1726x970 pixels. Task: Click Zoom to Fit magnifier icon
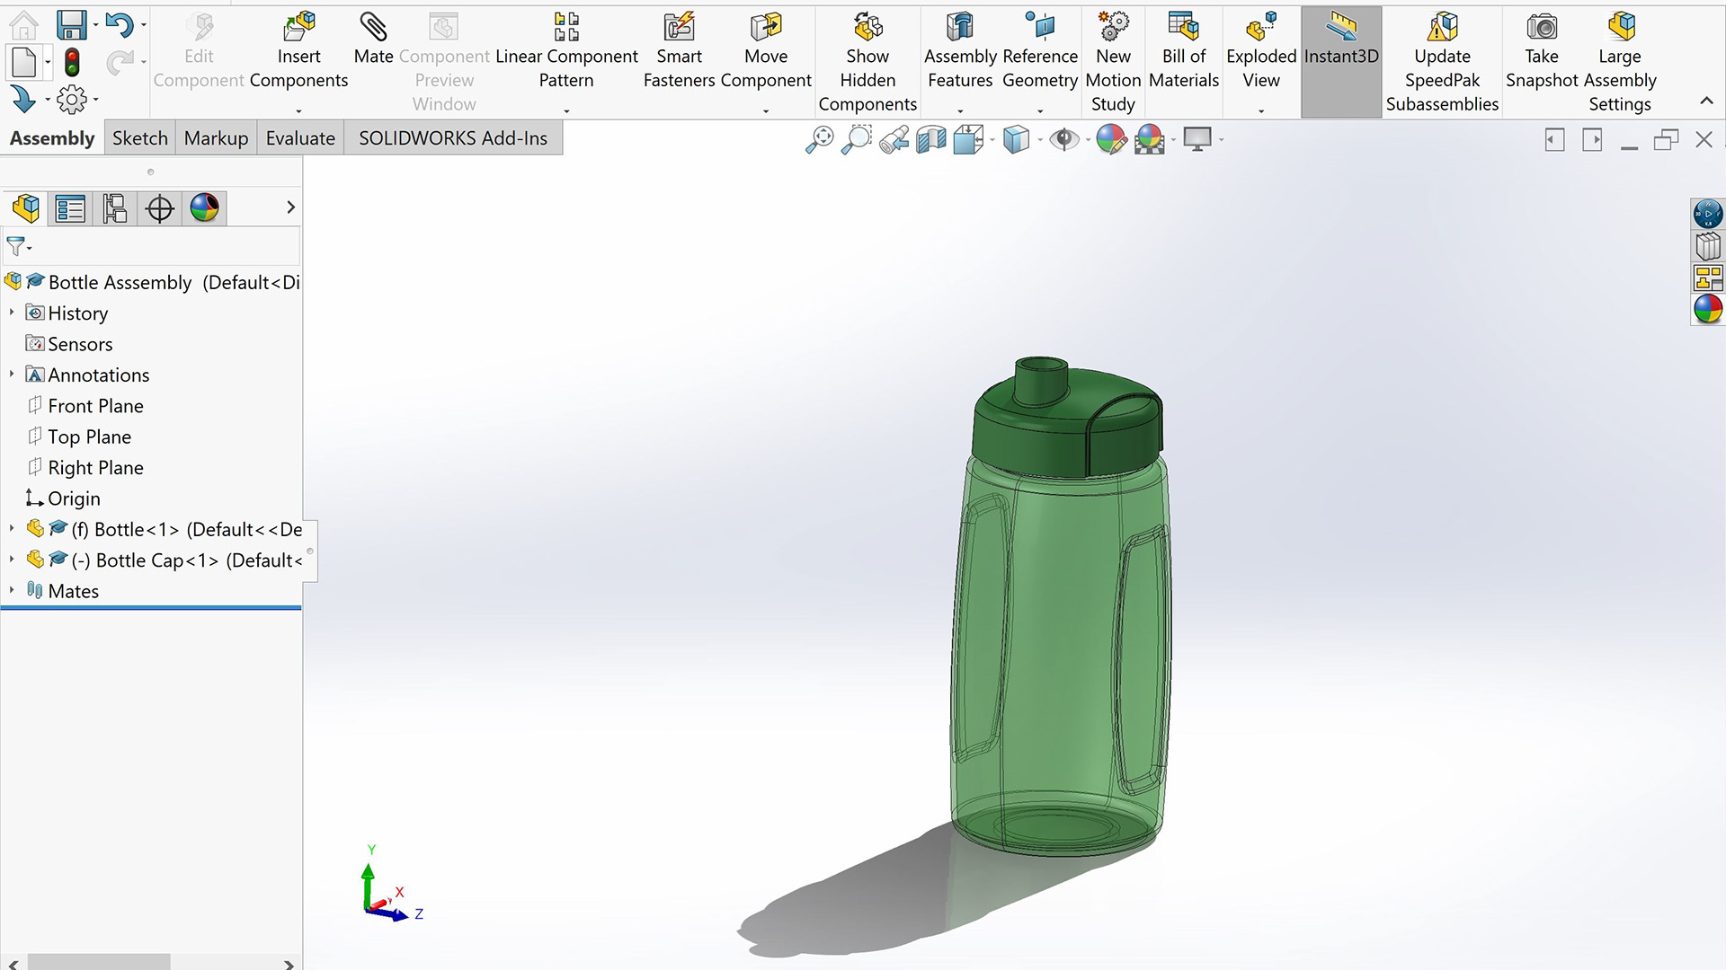tap(819, 140)
